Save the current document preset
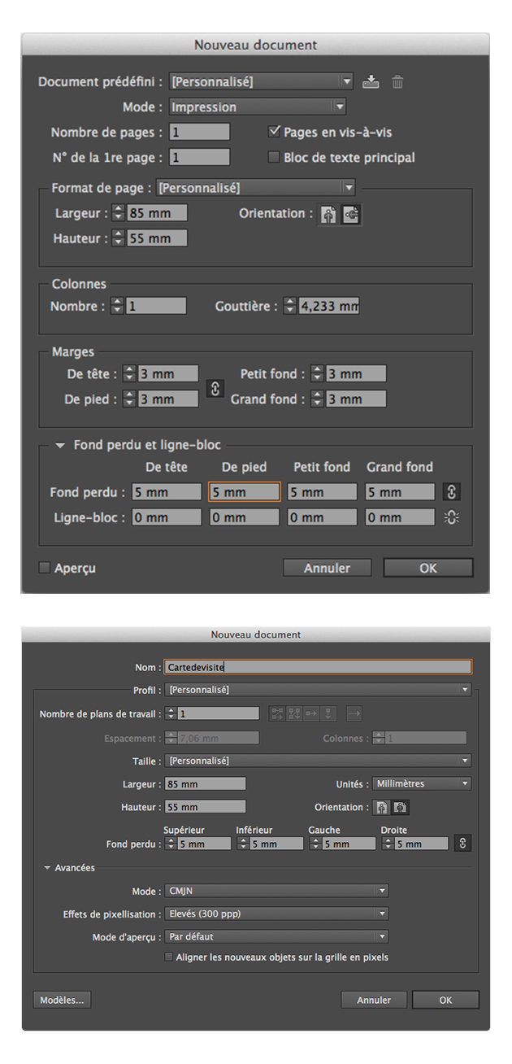Image resolution: width=512 pixels, height=1064 pixels. (x=371, y=81)
